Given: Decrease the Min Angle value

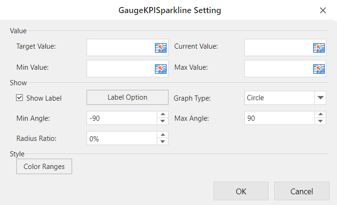Looking at the screenshot, I should [162, 121].
